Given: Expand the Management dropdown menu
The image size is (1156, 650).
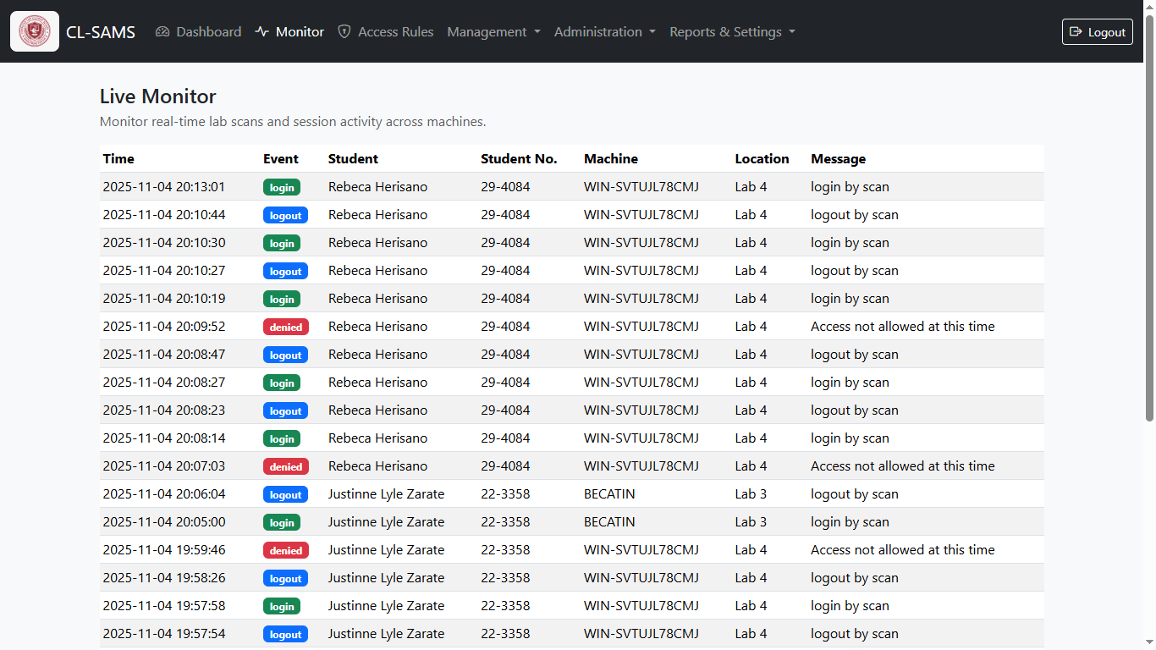Looking at the screenshot, I should pos(493,32).
